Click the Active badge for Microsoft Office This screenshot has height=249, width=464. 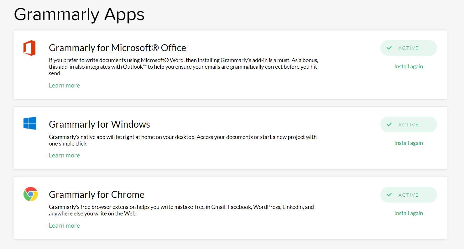point(409,48)
